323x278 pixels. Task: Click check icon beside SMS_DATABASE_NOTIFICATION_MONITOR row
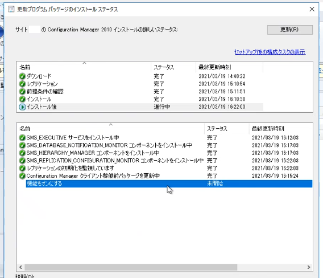click(22, 145)
